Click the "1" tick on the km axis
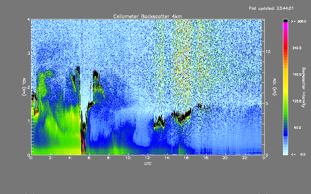The height and width of the screenshot is (194, 311). (29, 121)
